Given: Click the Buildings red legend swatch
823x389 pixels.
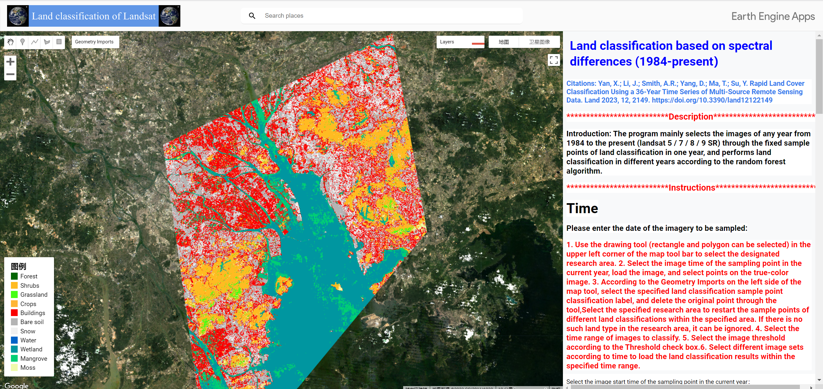Looking at the screenshot, I should click(x=14, y=313).
